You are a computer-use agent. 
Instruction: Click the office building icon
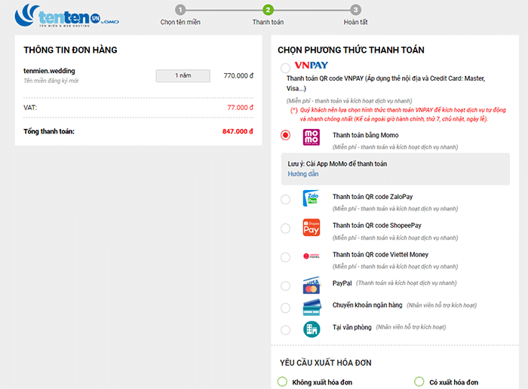[311, 329]
